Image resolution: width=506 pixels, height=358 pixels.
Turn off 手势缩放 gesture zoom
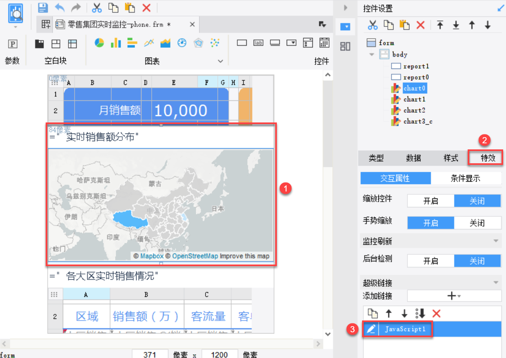coord(477,223)
